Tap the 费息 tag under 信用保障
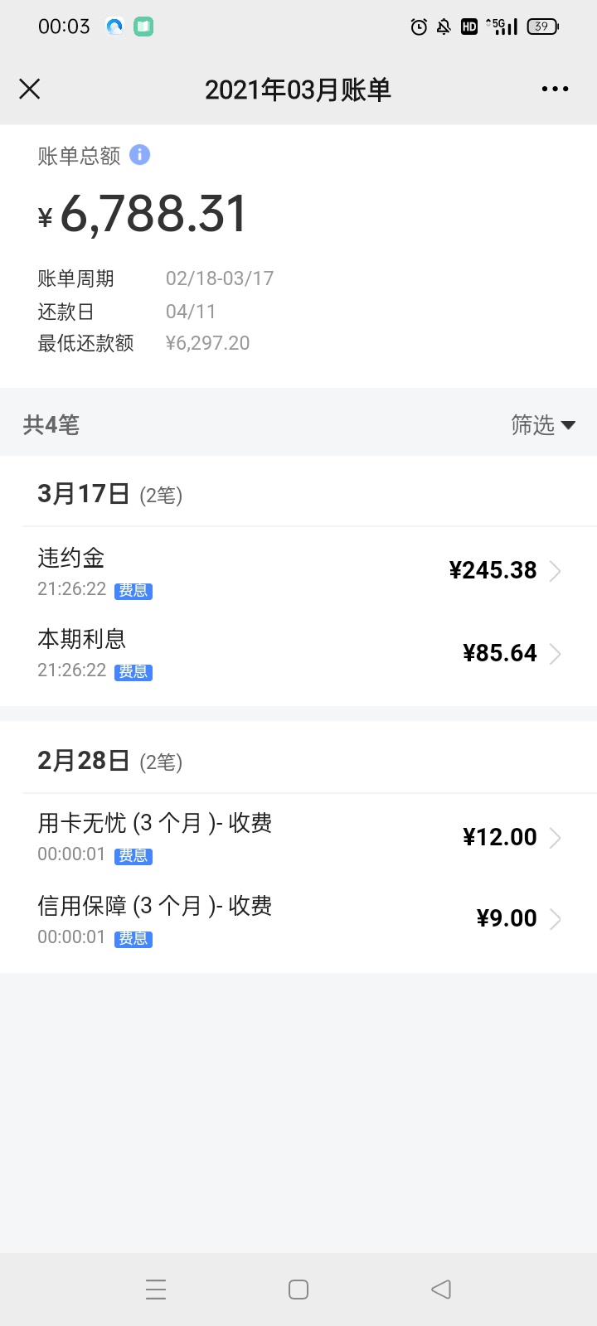 [133, 939]
